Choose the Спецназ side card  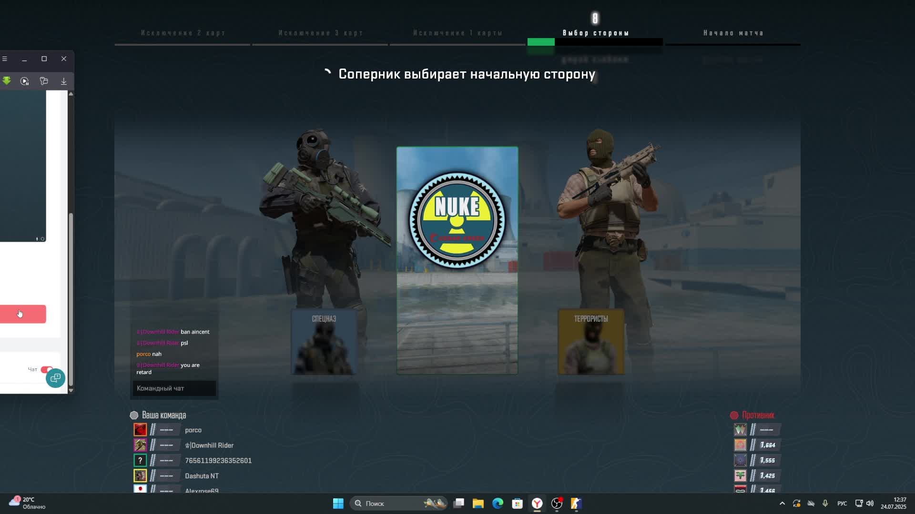point(324,342)
